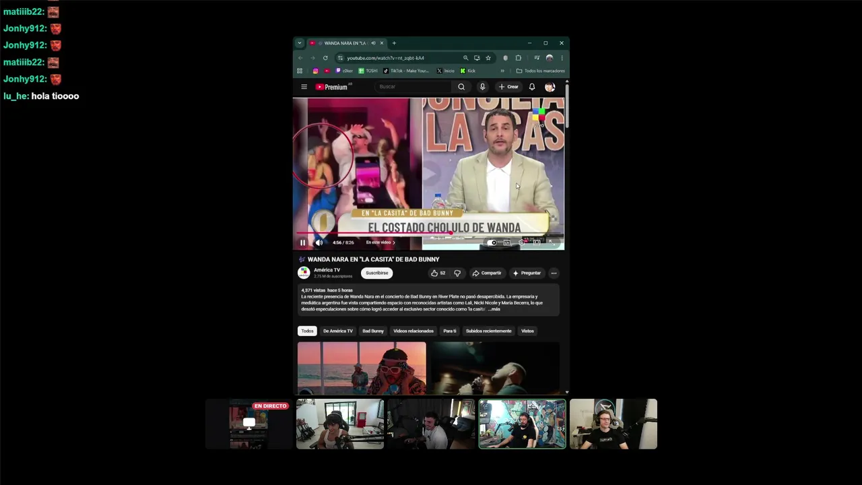Select the 'De América TV' chip
This screenshot has width=862, height=485.
click(x=338, y=331)
